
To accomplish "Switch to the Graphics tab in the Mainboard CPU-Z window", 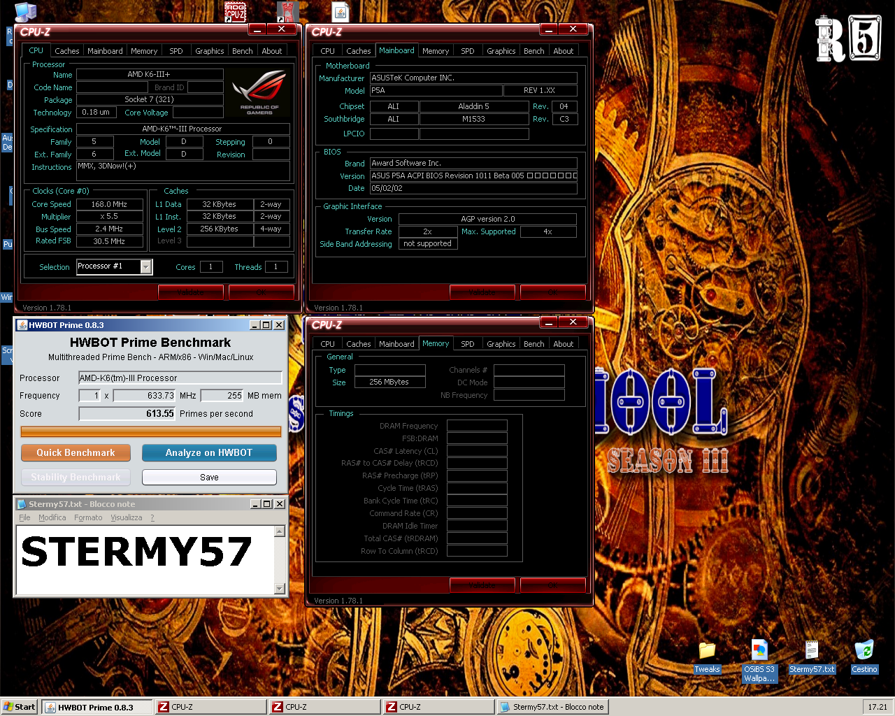I will pos(501,51).
